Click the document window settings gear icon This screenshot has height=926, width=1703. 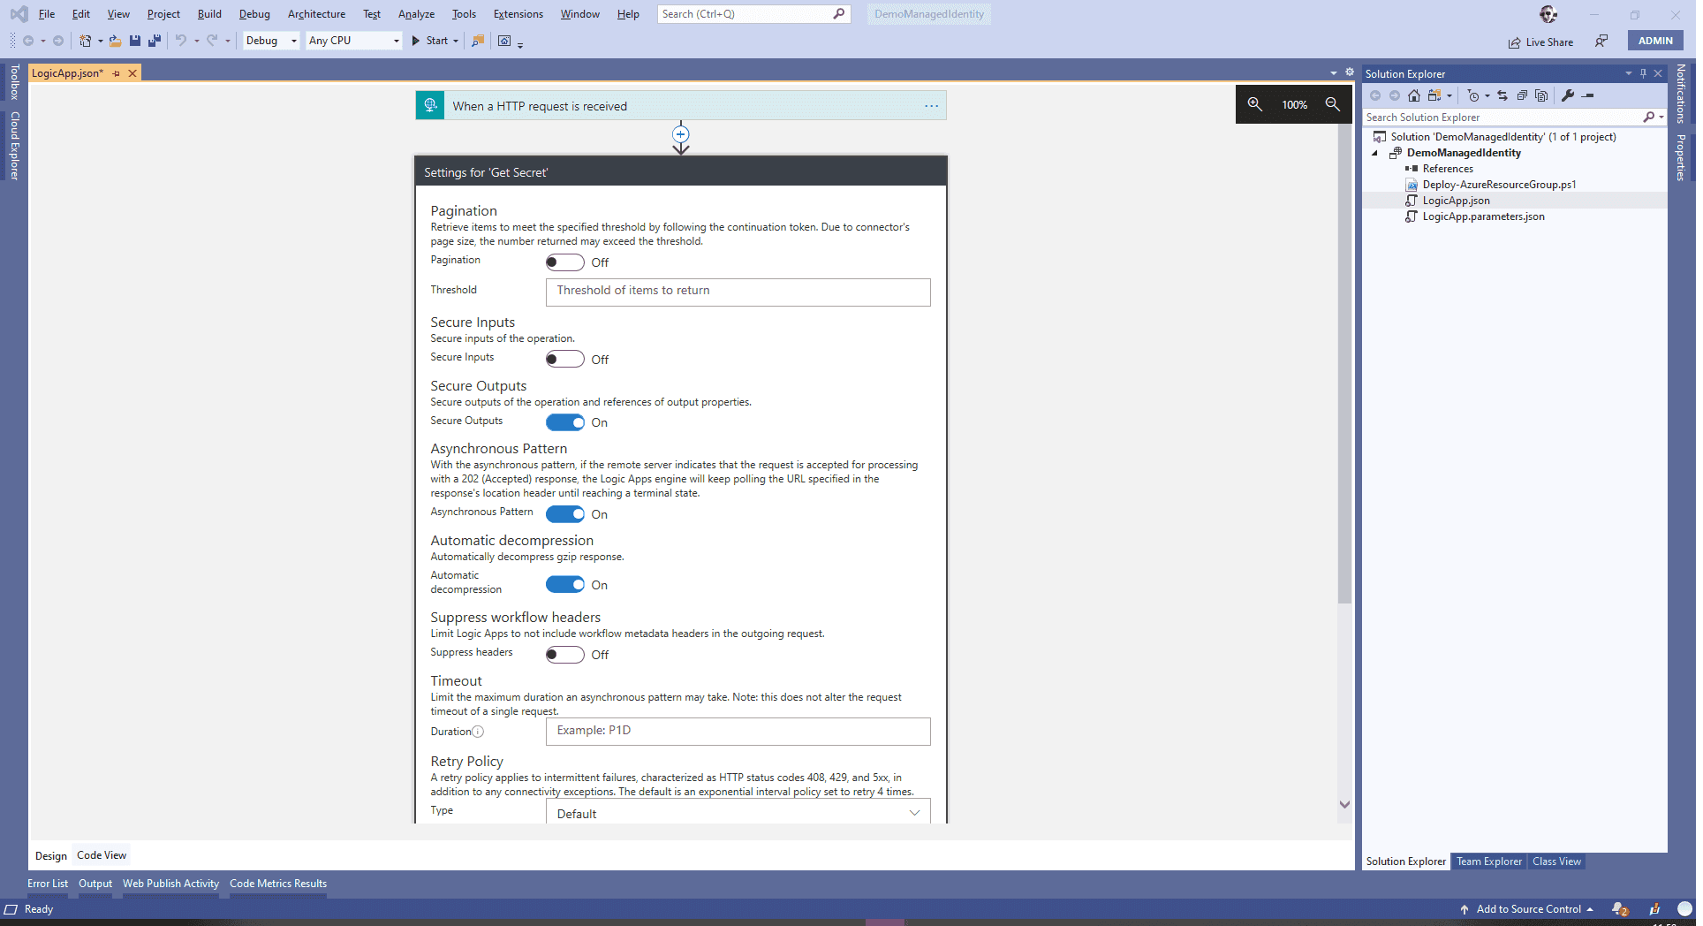1350,72
